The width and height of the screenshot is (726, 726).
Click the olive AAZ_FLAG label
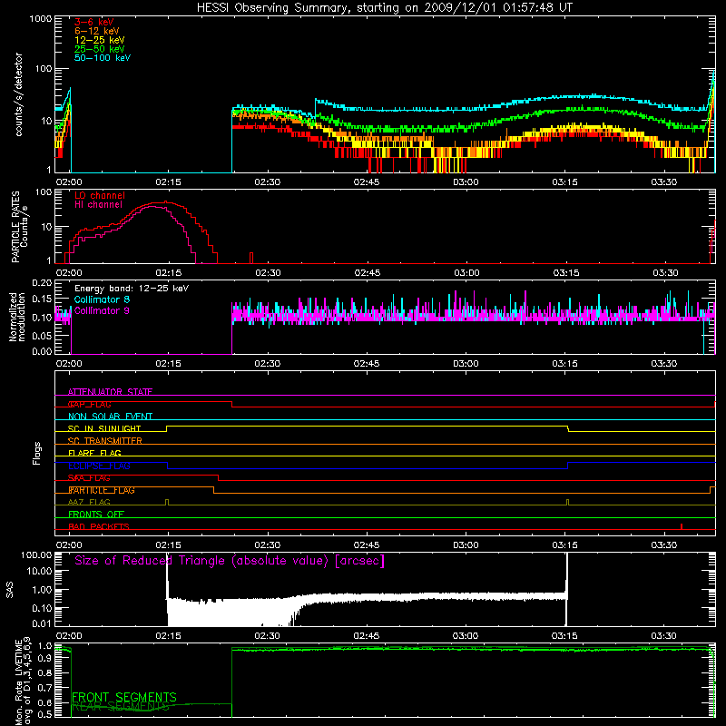[x=89, y=502]
